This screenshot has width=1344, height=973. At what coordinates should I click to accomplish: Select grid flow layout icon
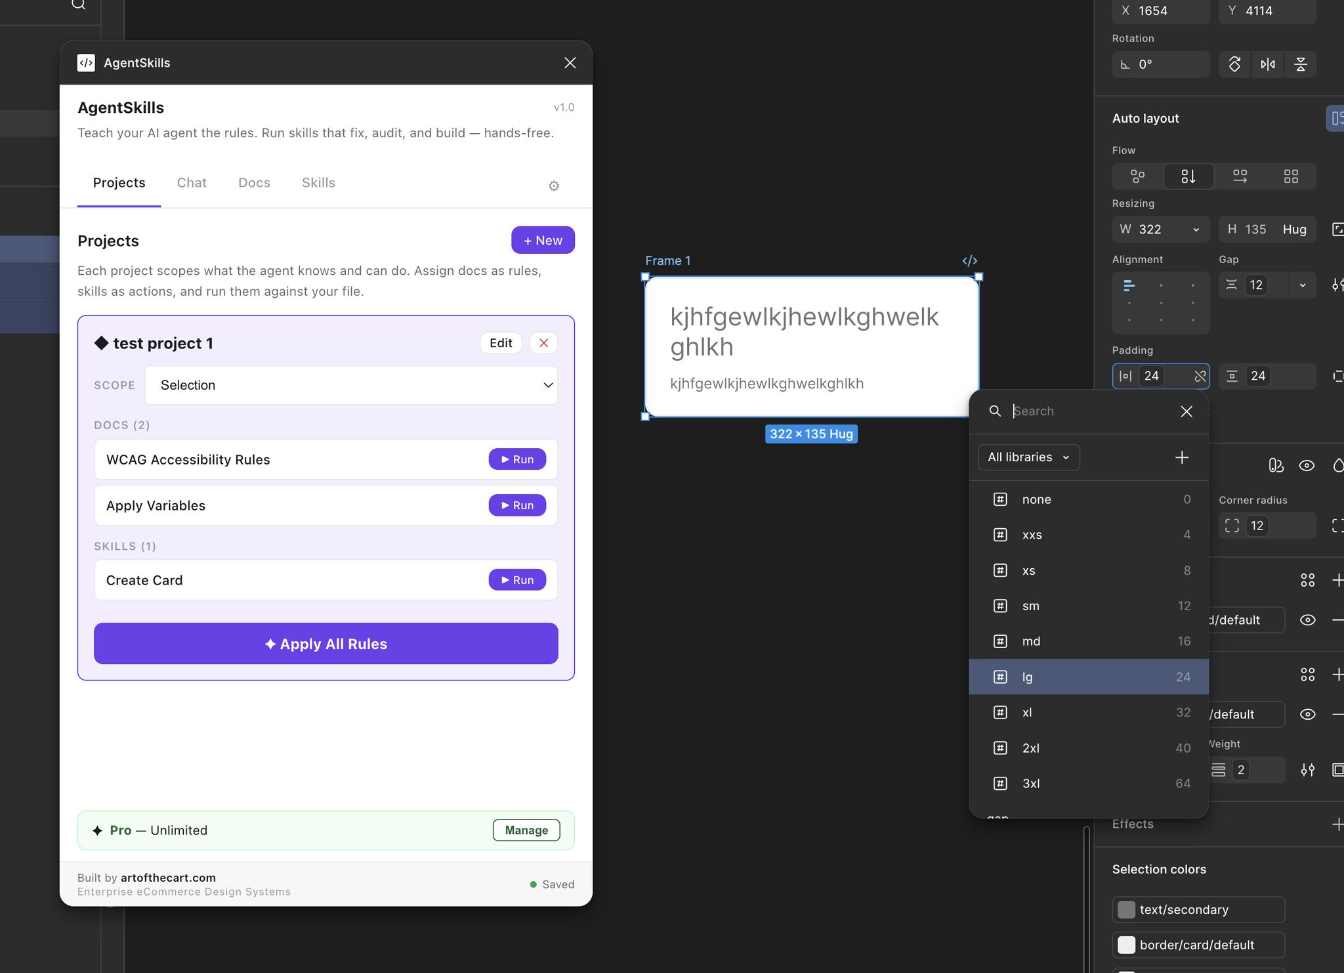coord(1291,176)
